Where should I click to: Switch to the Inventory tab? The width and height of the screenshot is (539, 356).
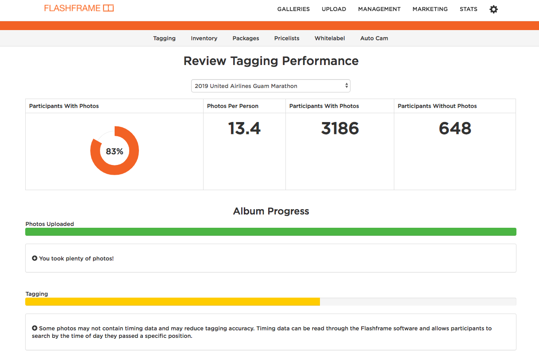pyautogui.click(x=204, y=38)
